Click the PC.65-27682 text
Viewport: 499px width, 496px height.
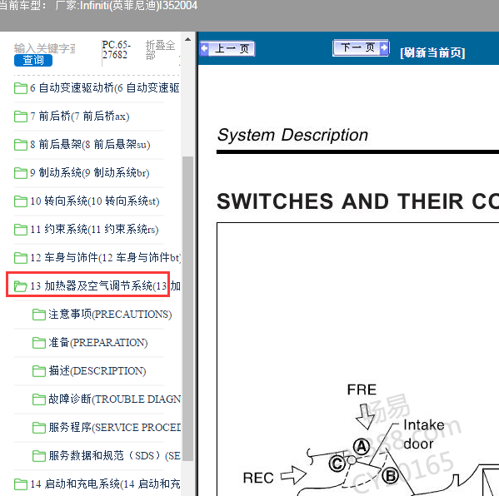[x=116, y=50]
